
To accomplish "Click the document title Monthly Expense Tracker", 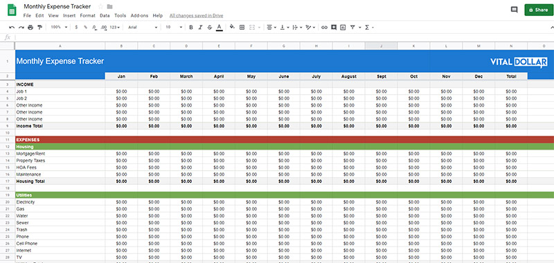I will (57, 6).
